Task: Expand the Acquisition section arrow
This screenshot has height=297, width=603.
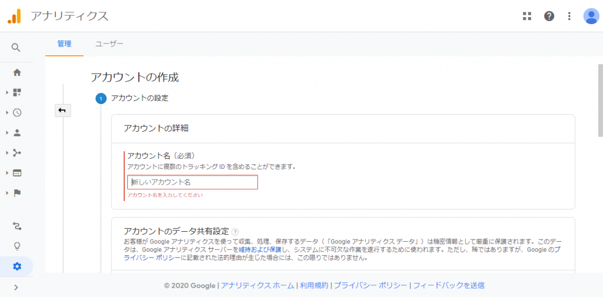Action: [7, 153]
